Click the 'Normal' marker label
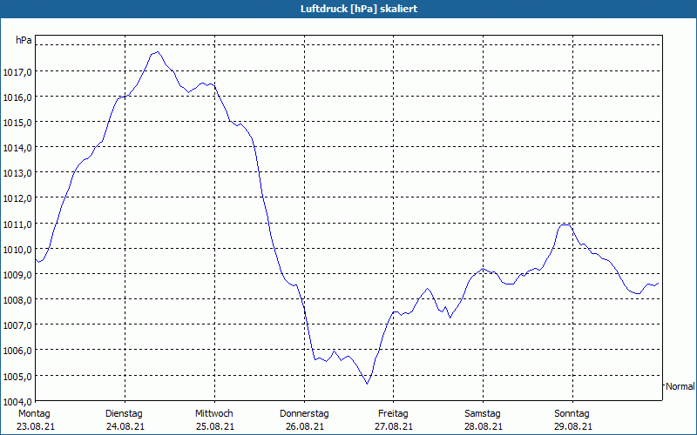 coord(680,386)
